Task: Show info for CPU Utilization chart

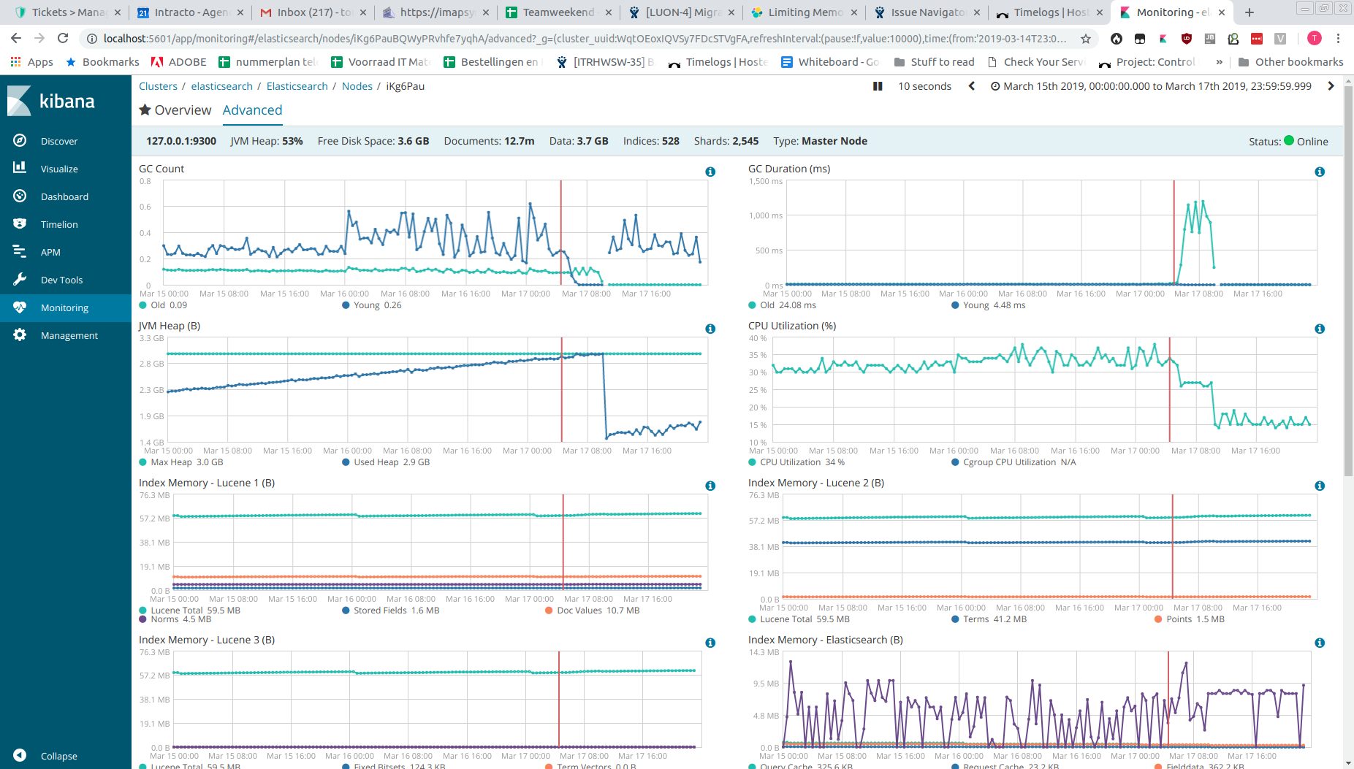Action: [x=1320, y=329]
